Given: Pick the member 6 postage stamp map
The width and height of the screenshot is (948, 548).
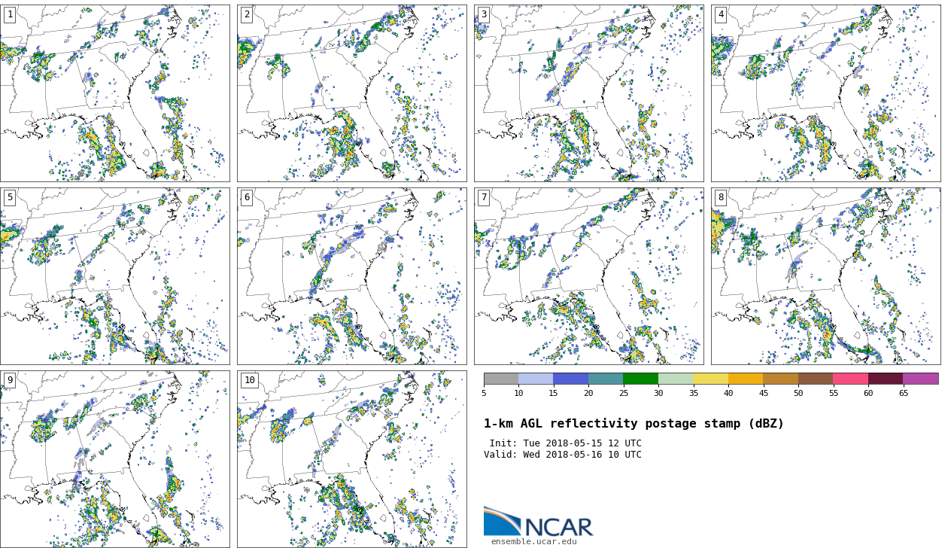Looking at the screenshot, I should 351,276.
